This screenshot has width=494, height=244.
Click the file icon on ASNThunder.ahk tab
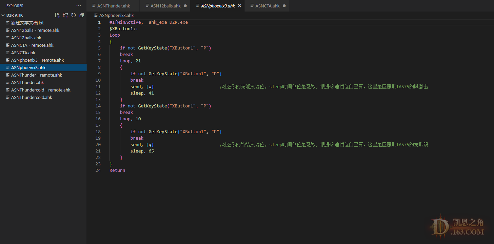tap(94, 6)
